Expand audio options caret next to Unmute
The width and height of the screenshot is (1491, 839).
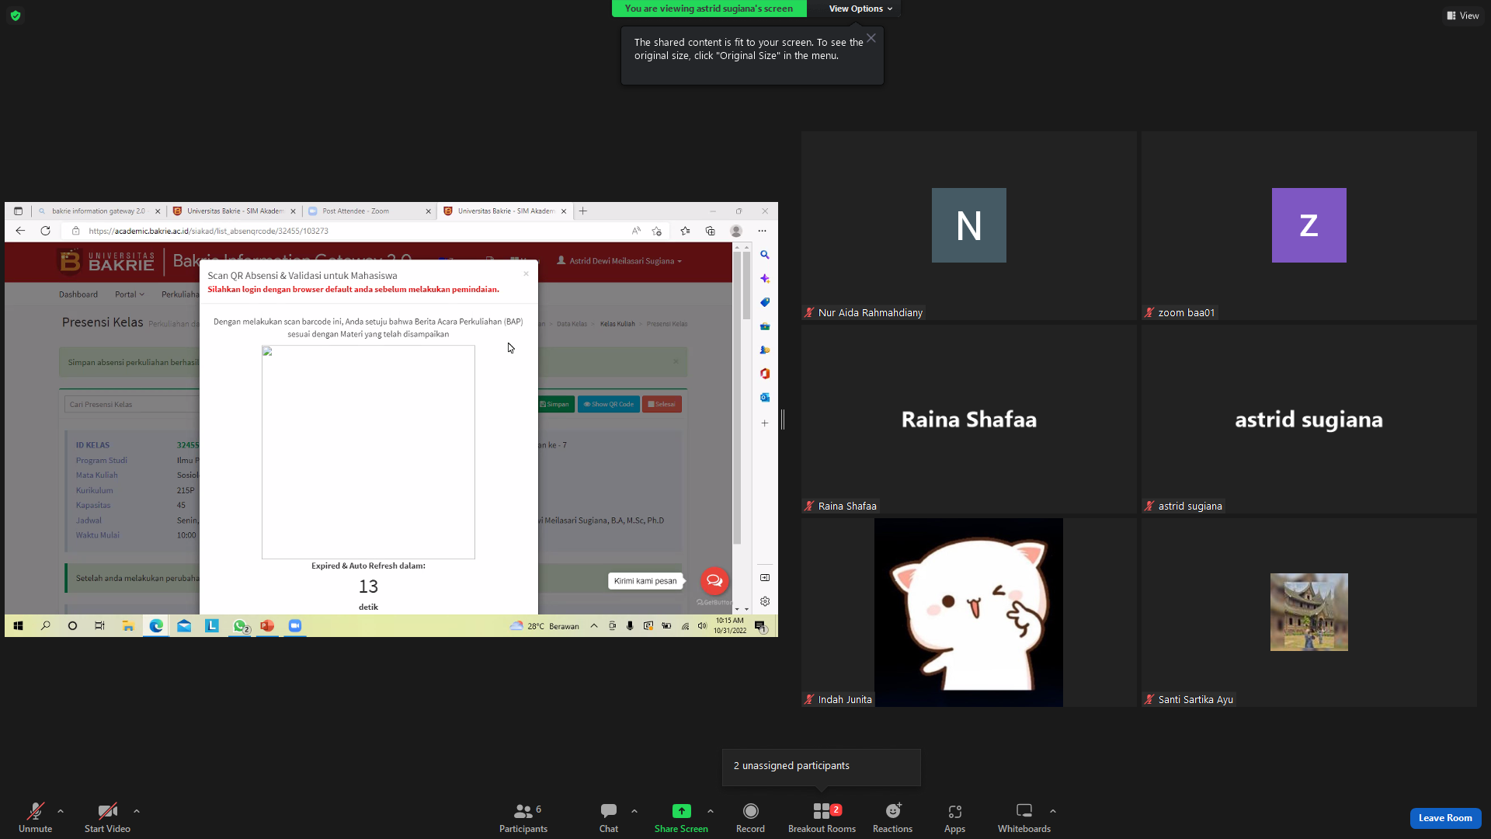click(61, 811)
